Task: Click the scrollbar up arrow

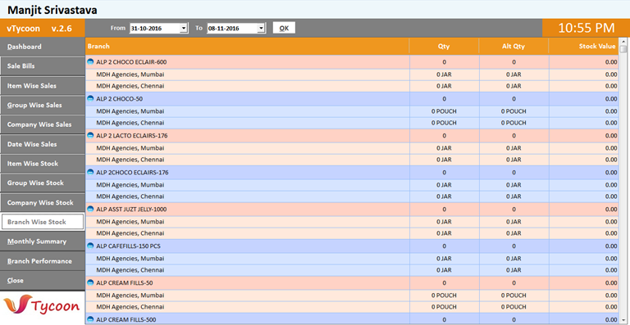Action: tap(623, 41)
